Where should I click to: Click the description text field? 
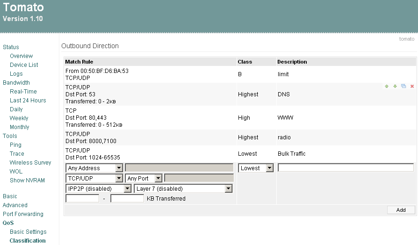(346, 168)
